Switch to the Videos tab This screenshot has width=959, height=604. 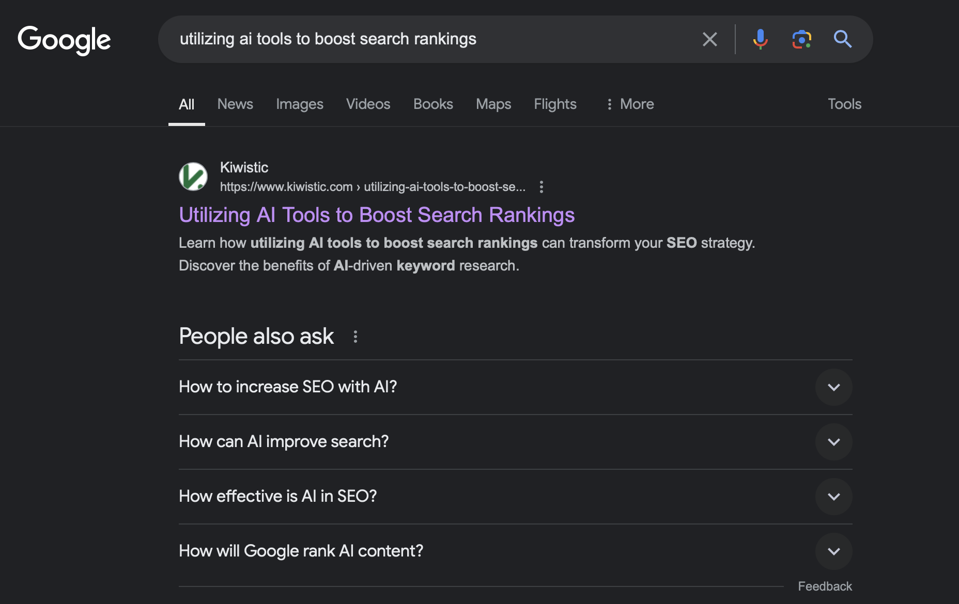[368, 104]
